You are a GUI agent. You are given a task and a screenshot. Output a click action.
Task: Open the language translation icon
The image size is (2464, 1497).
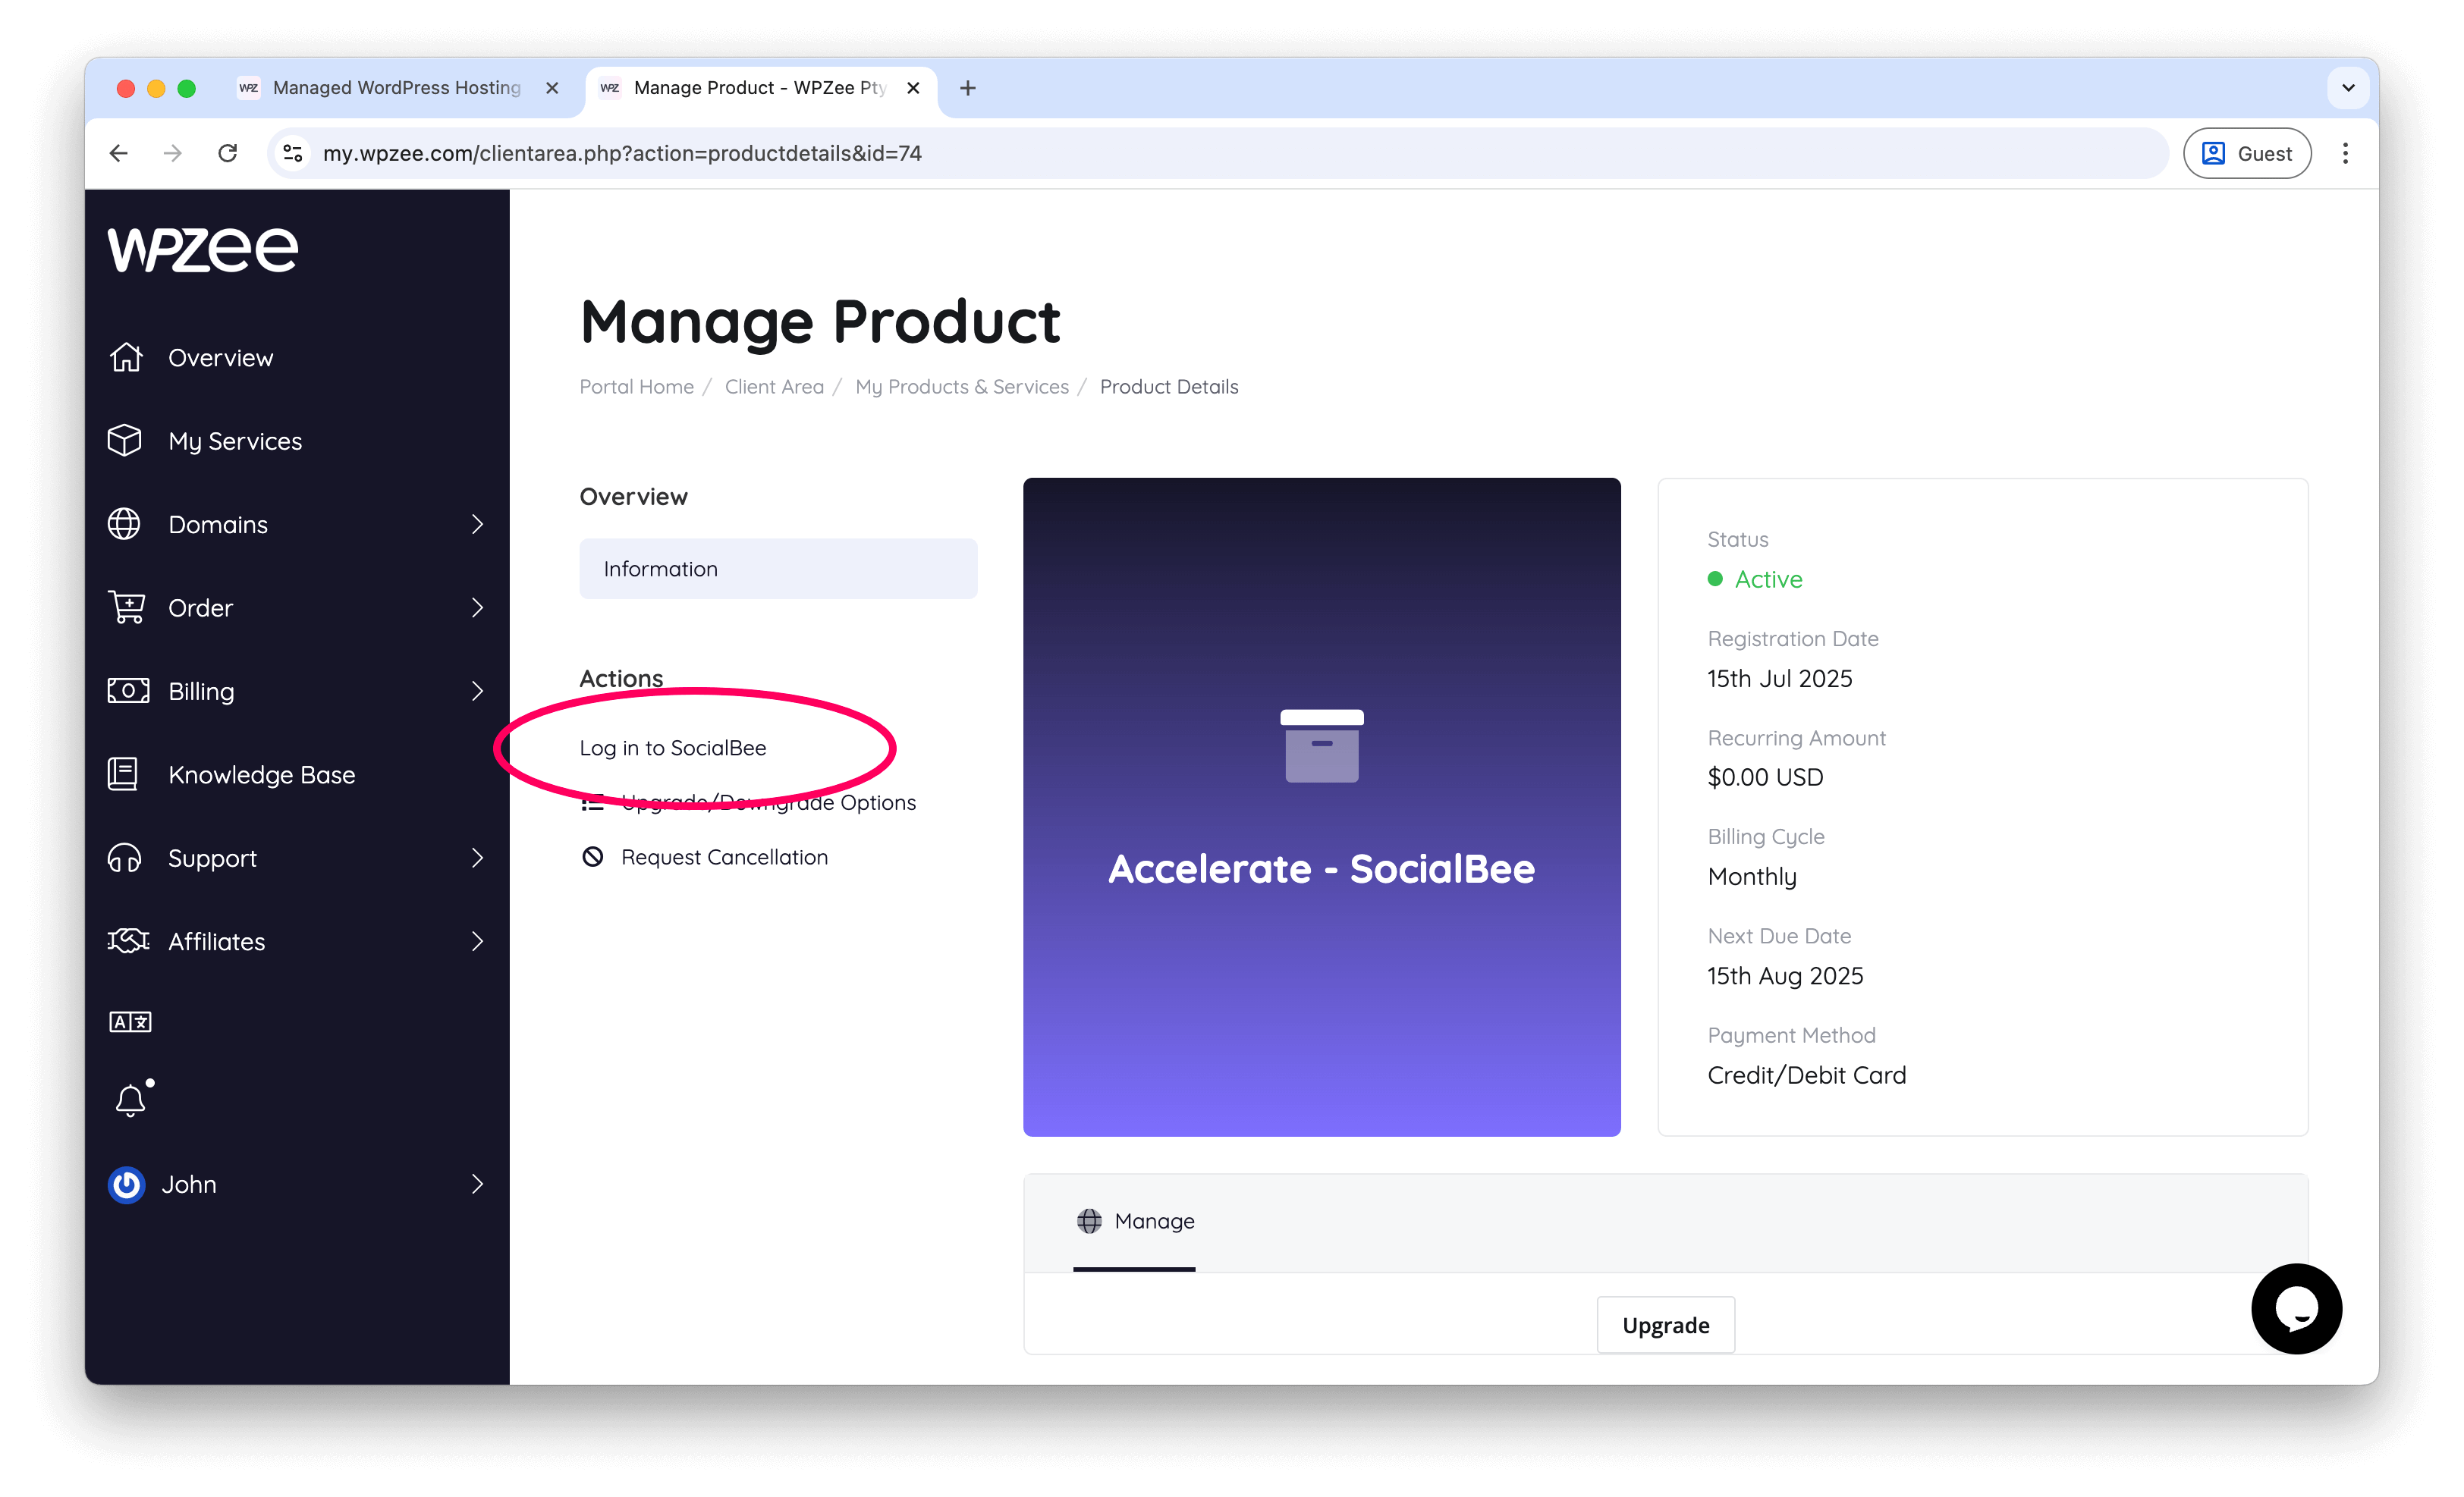pyautogui.click(x=130, y=1022)
